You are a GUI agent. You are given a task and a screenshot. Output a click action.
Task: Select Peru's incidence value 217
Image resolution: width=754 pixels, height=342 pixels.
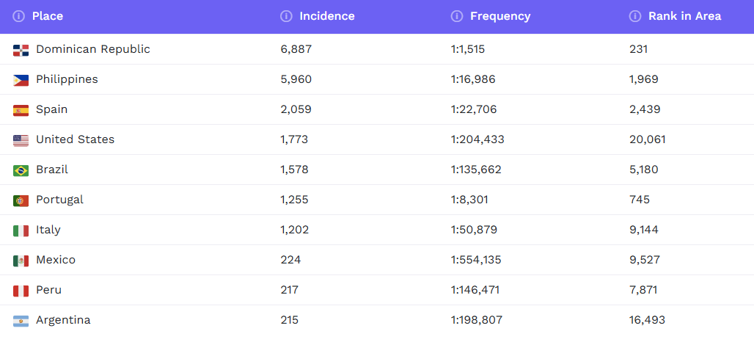(290, 290)
